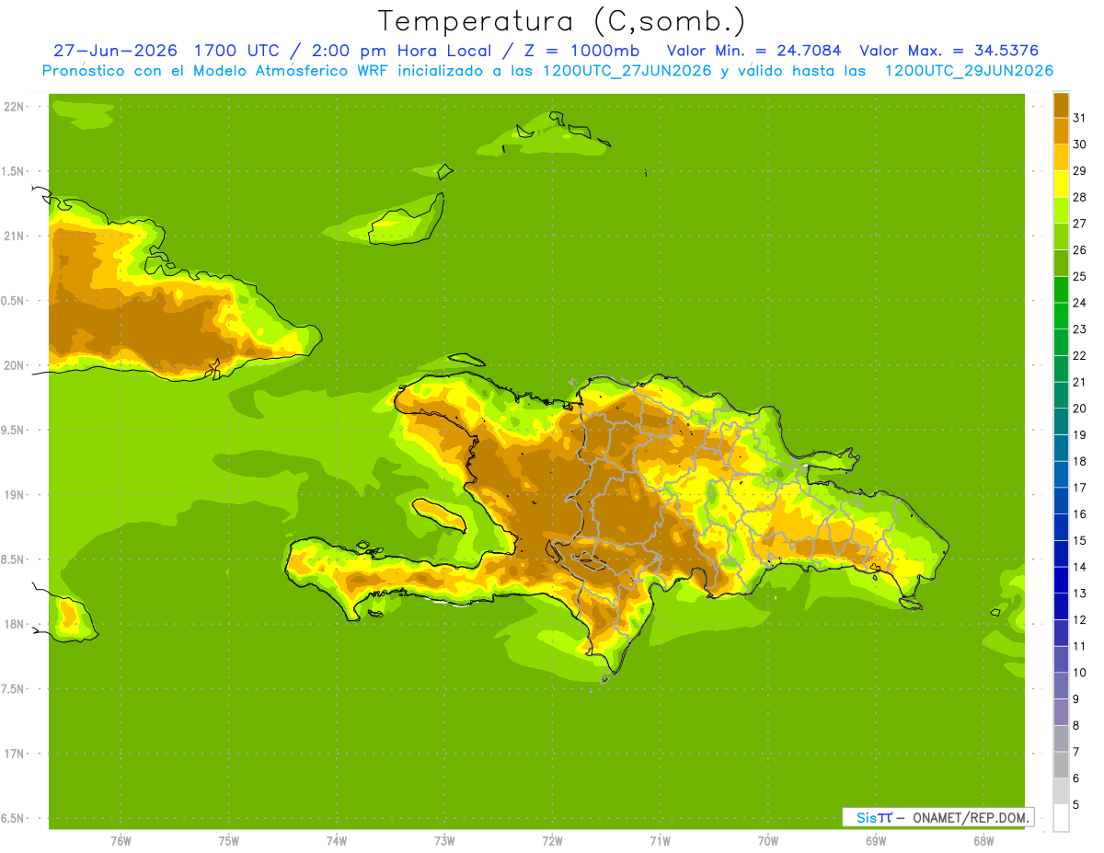Click the '73W' longitude label
The width and height of the screenshot is (1104, 853).
point(444,841)
